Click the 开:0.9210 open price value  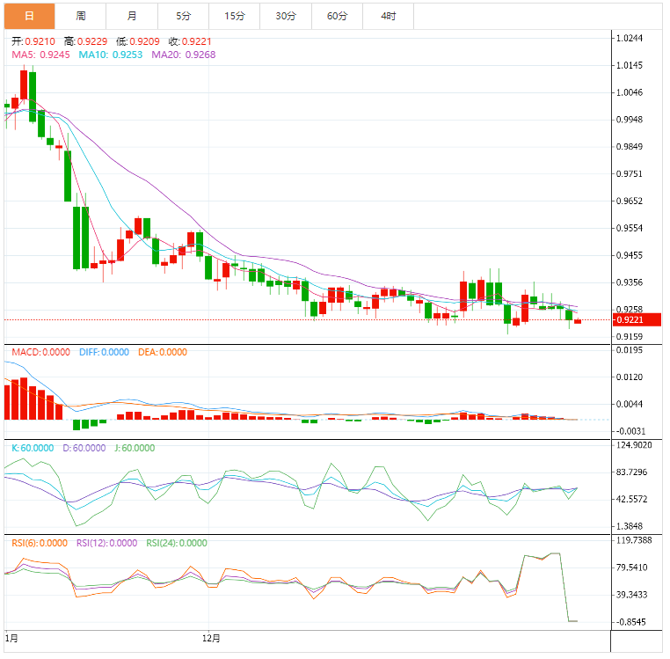[33, 41]
